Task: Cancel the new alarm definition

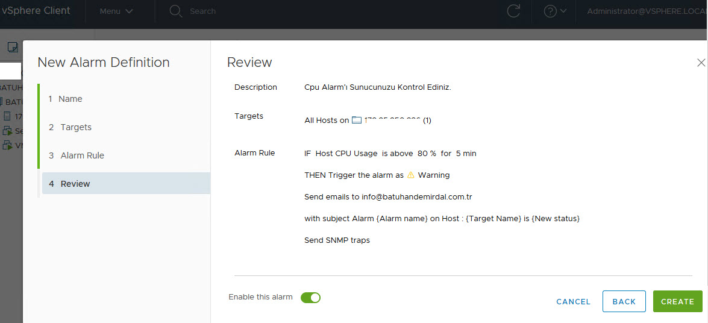Action: click(573, 301)
